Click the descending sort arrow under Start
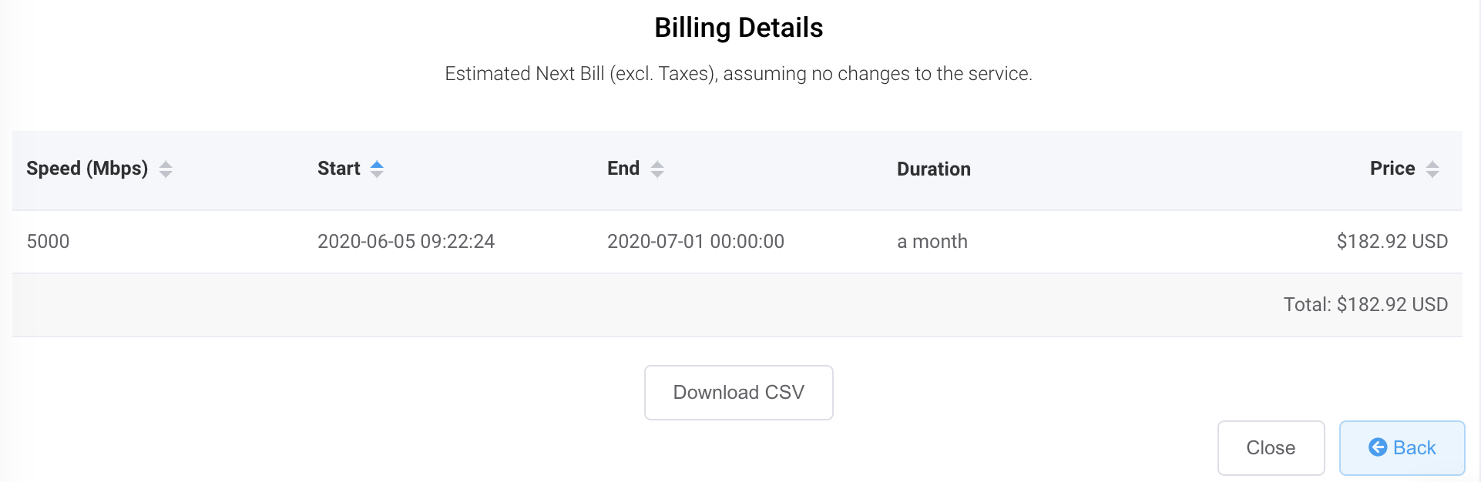Viewport: 1481px width, 482px height. [x=377, y=173]
